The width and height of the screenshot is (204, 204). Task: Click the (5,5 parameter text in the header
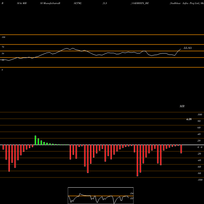click(105, 3)
